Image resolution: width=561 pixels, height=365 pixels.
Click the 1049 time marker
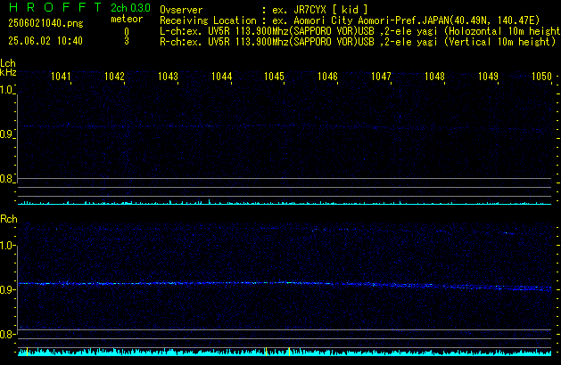coord(489,77)
